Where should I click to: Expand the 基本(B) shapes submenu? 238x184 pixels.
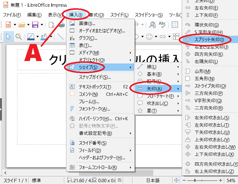pyautogui.click(x=158, y=74)
